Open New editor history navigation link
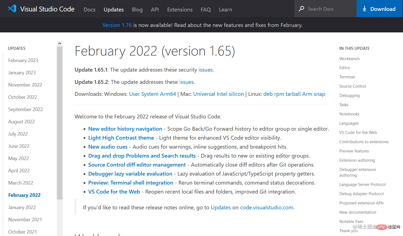 click(x=125, y=129)
